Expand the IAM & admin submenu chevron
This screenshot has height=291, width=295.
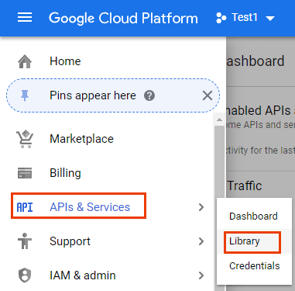tap(201, 275)
